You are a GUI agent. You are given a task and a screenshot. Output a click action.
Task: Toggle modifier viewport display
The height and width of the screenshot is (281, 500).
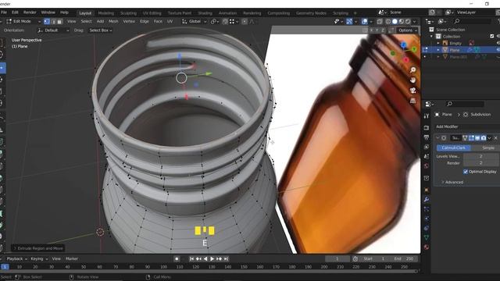coord(477,138)
